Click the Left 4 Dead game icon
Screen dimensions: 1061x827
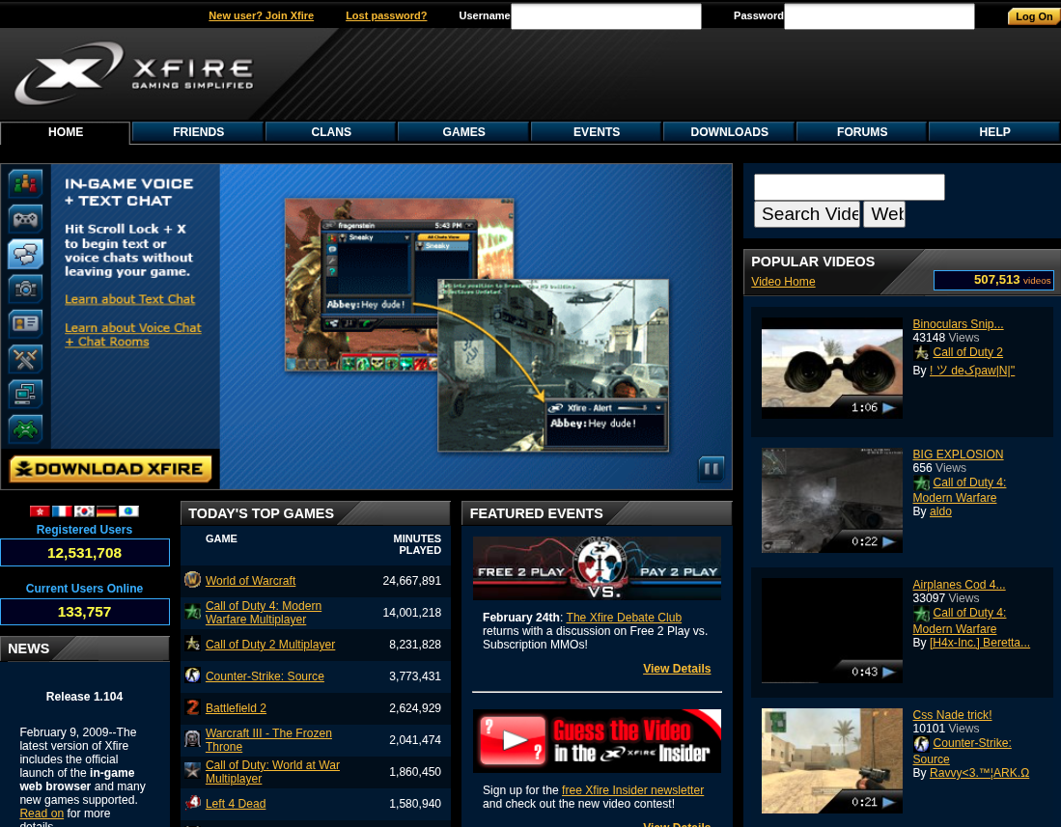click(193, 802)
